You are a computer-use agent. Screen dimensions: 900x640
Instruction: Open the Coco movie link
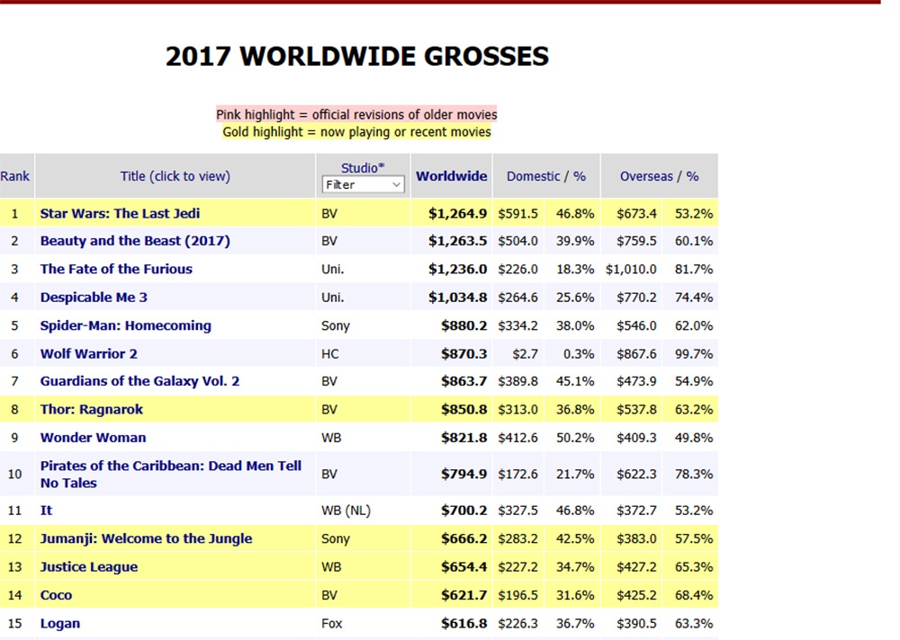pos(56,595)
